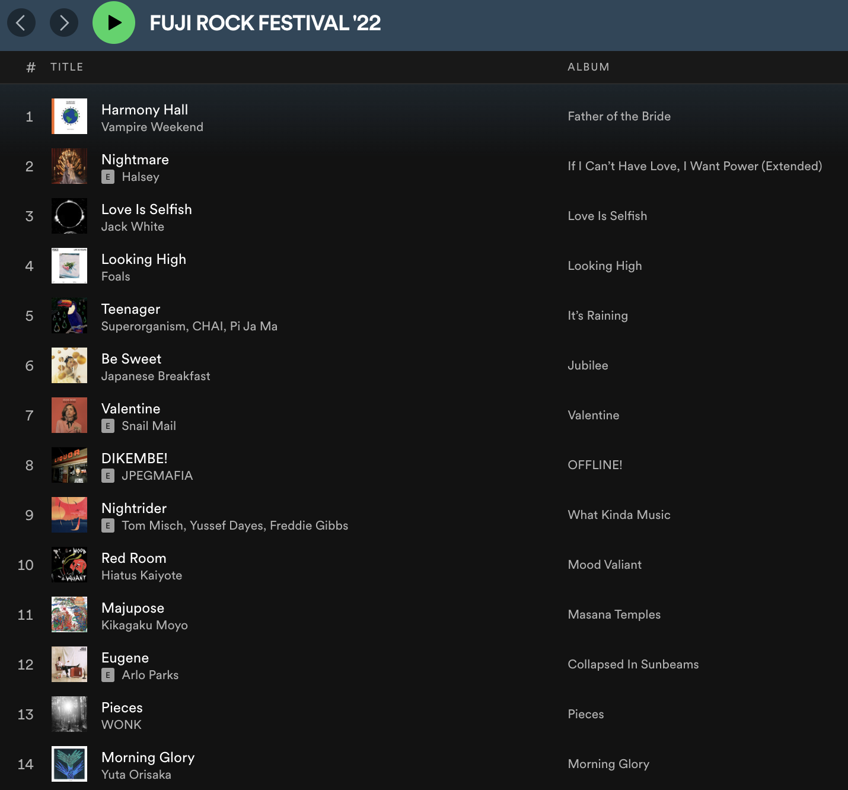Open artist Yussef Dayes

(x=228, y=525)
